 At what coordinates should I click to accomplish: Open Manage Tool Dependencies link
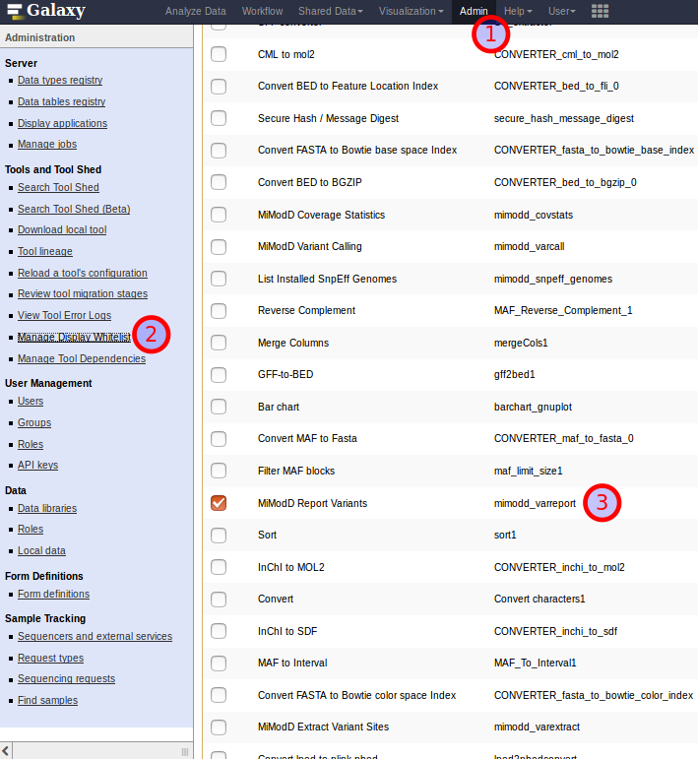click(82, 358)
